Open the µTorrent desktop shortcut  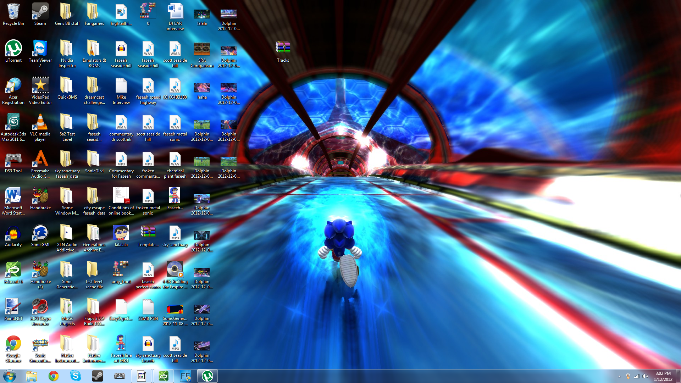click(x=13, y=51)
